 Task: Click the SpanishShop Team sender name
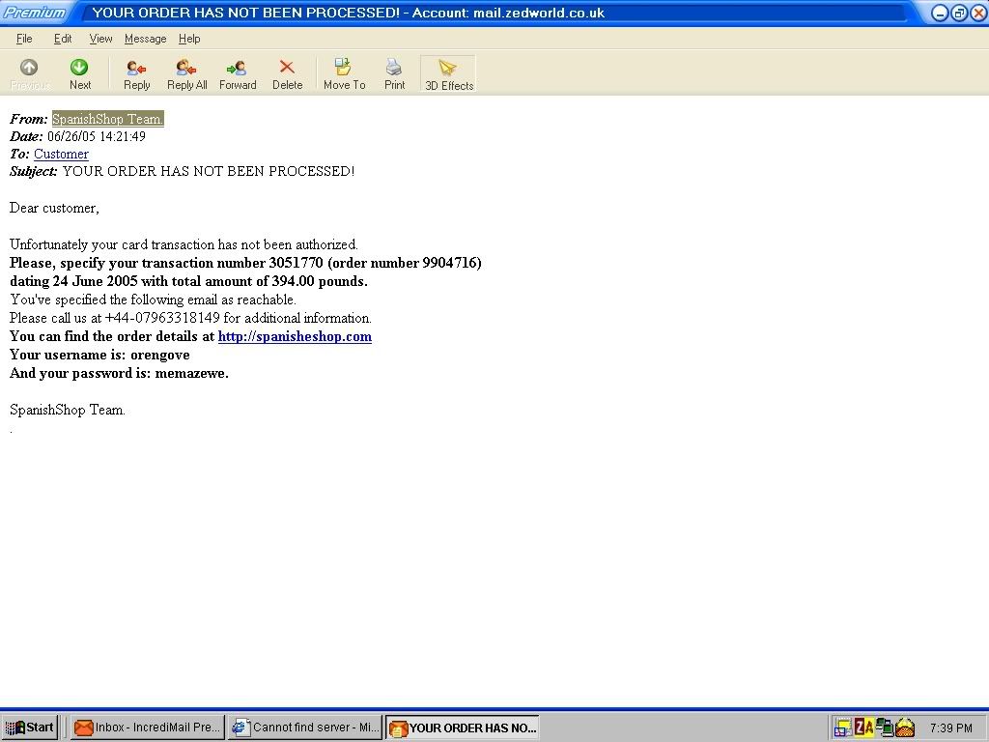tap(108, 119)
